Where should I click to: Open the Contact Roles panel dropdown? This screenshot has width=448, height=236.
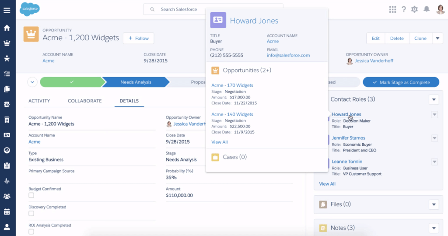[434, 99]
